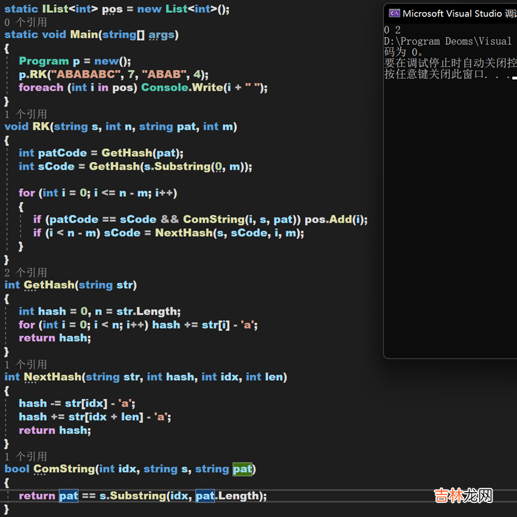This screenshot has width=517, height=517.
Task: Click the highlighted 'pat' parameter in ComString signature
Action: [242, 468]
